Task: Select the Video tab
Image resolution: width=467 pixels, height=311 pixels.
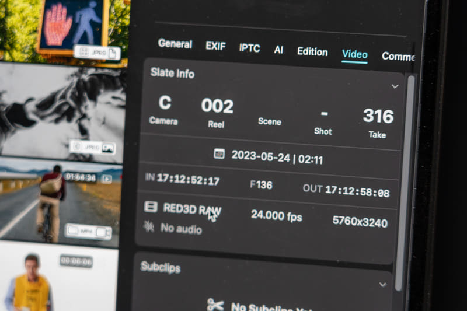Action: 354,54
